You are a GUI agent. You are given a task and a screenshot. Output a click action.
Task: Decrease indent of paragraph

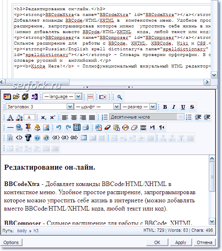198,117
